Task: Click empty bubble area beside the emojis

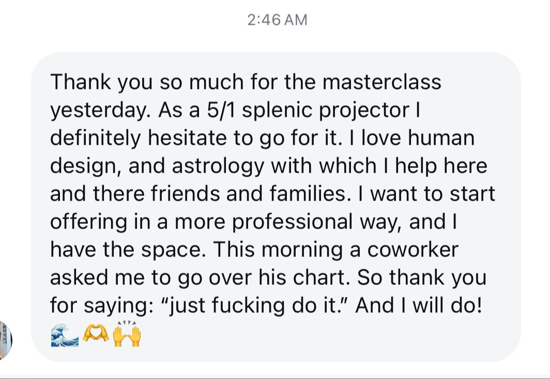Action: tap(316, 335)
